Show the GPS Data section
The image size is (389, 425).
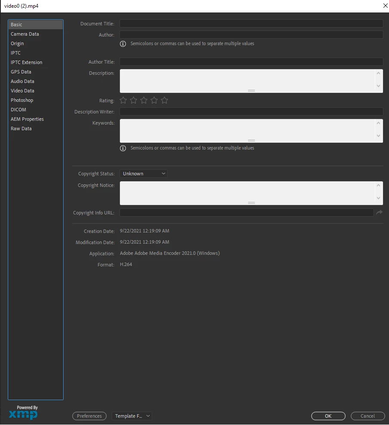click(36, 72)
